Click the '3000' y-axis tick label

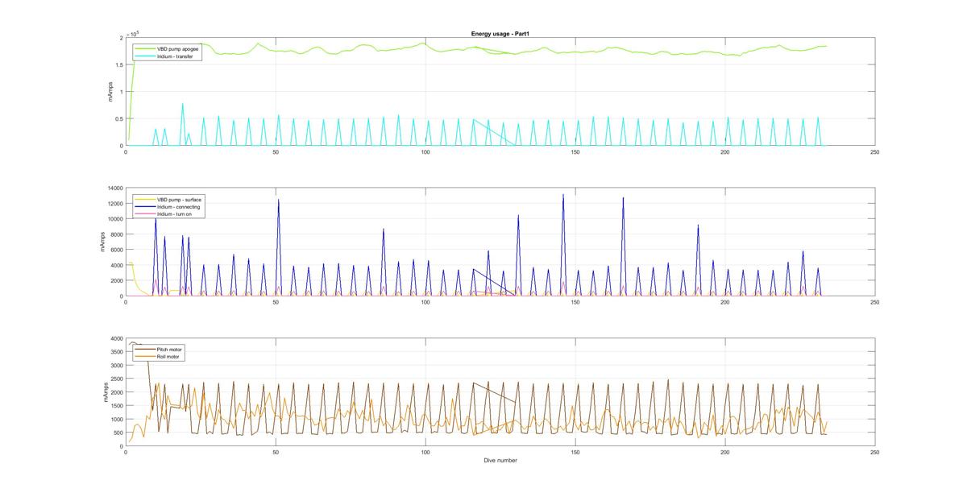[x=116, y=366]
